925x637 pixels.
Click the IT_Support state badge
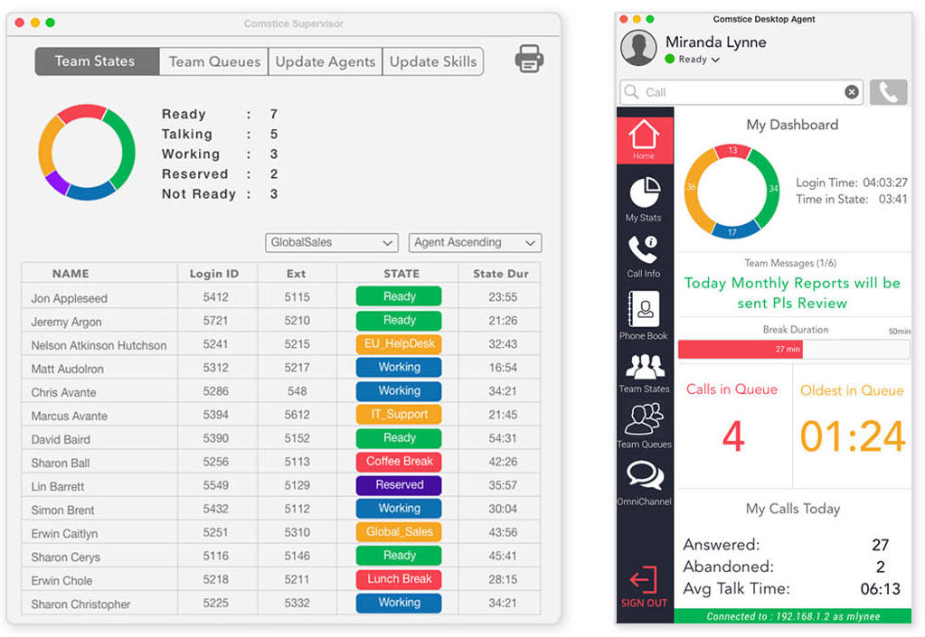[x=399, y=414]
